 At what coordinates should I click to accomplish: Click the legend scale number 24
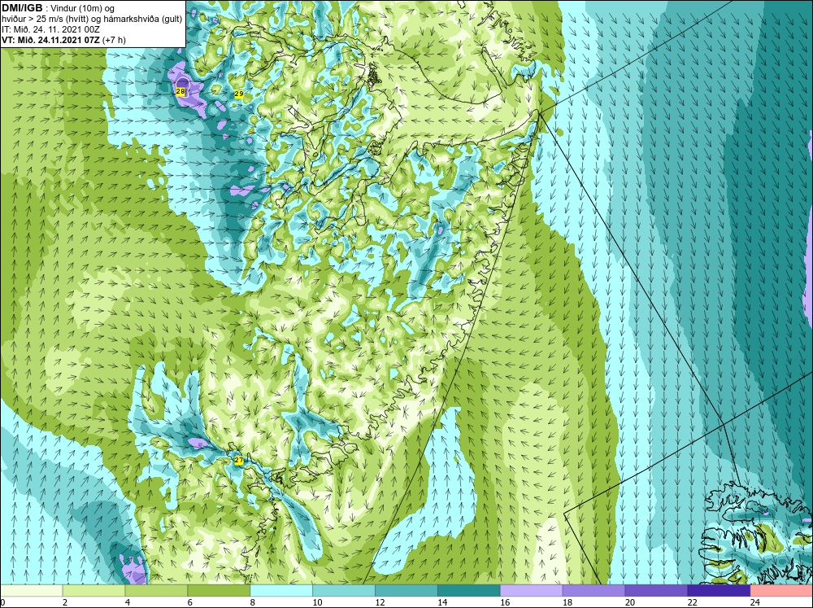tap(754, 602)
